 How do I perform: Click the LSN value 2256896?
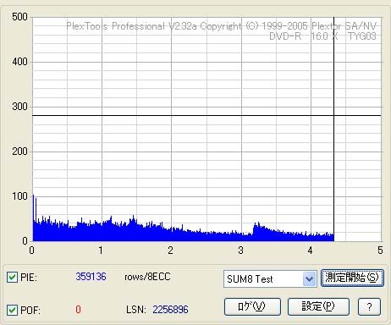point(170,310)
